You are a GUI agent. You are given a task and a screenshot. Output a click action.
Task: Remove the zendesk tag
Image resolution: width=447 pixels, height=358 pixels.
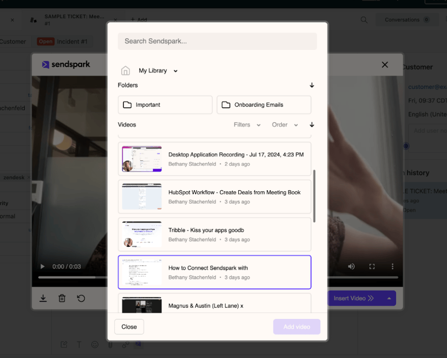(x=29, y=178)
